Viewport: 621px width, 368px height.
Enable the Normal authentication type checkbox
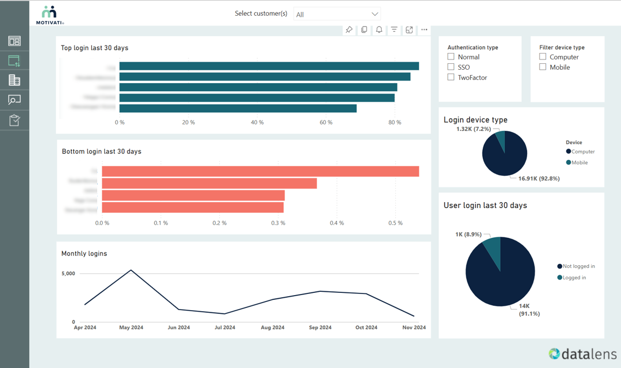coord(451,57)
